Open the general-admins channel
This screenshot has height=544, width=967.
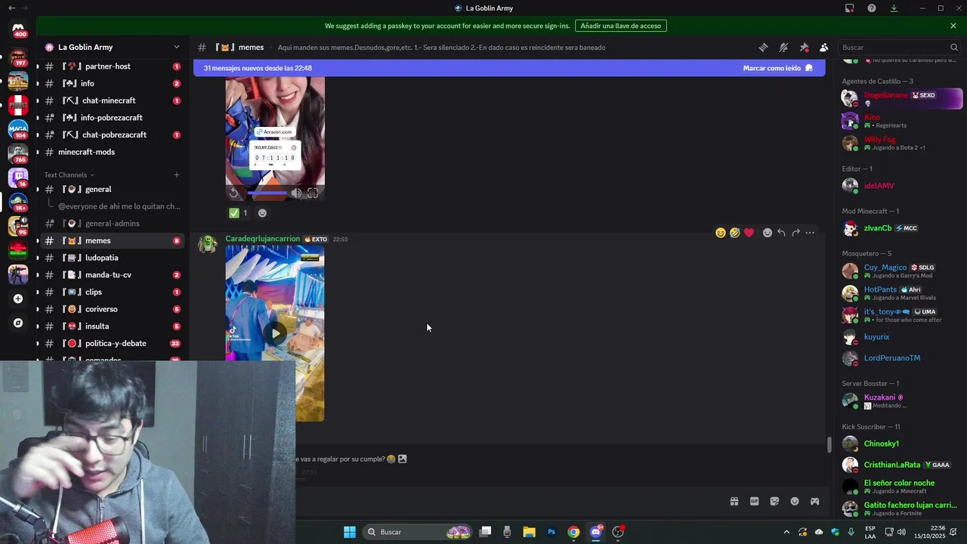coord(112,224)
